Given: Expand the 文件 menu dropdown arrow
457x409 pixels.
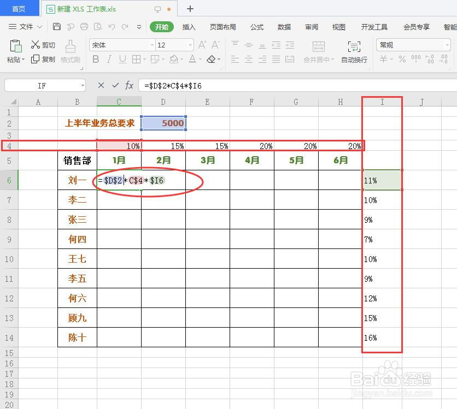Looking at the screenshot, I should [x=40, y=27].
